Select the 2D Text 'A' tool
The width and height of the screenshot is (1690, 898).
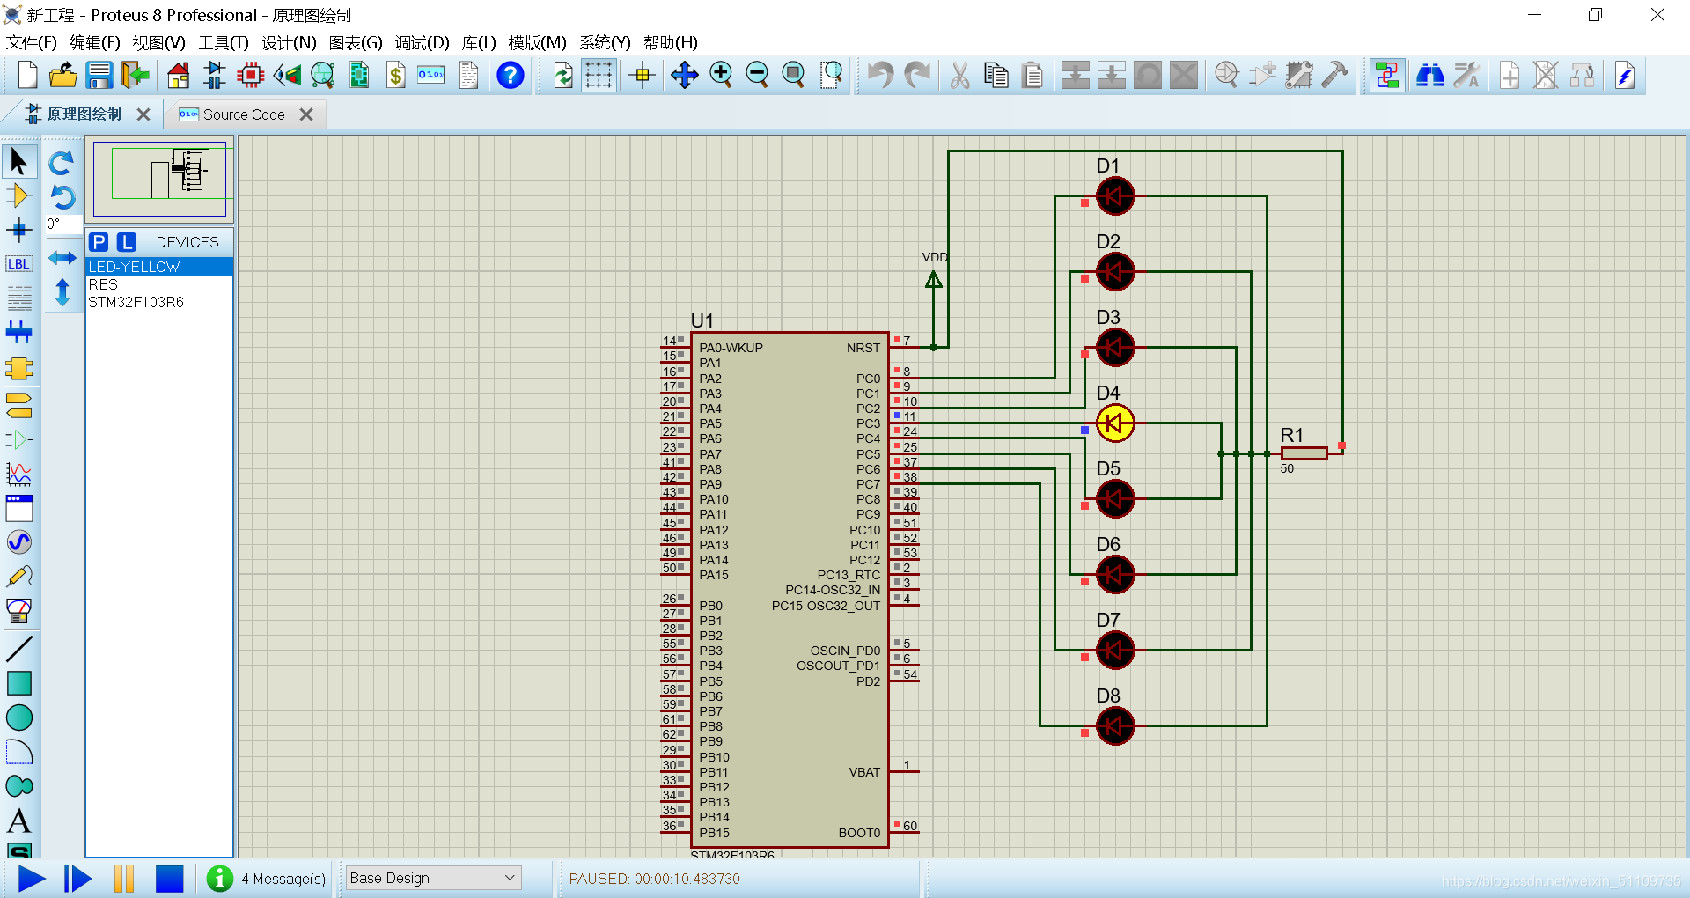pyautogui.click(x=18, y=821)
